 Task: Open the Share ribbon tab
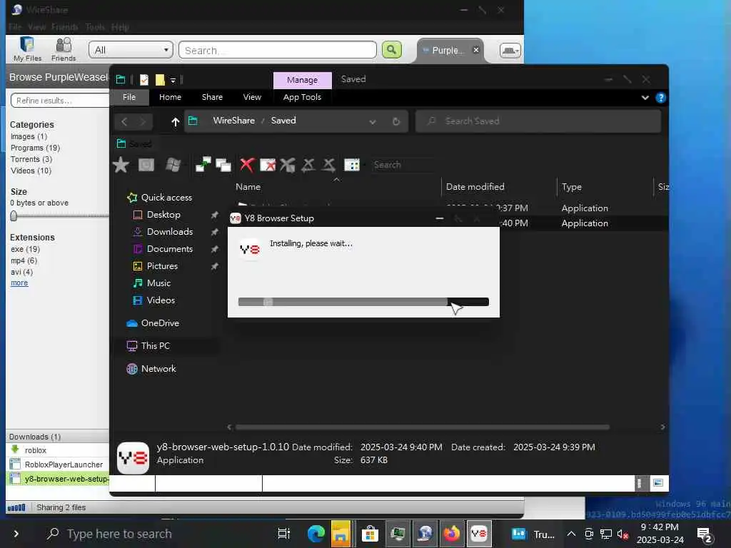tap(212, 97)
